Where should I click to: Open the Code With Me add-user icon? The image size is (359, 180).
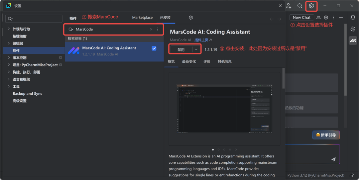(289, 6)
